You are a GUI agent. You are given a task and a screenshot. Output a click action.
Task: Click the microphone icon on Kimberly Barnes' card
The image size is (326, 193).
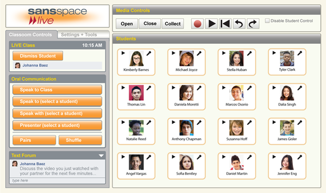[148, 54]
